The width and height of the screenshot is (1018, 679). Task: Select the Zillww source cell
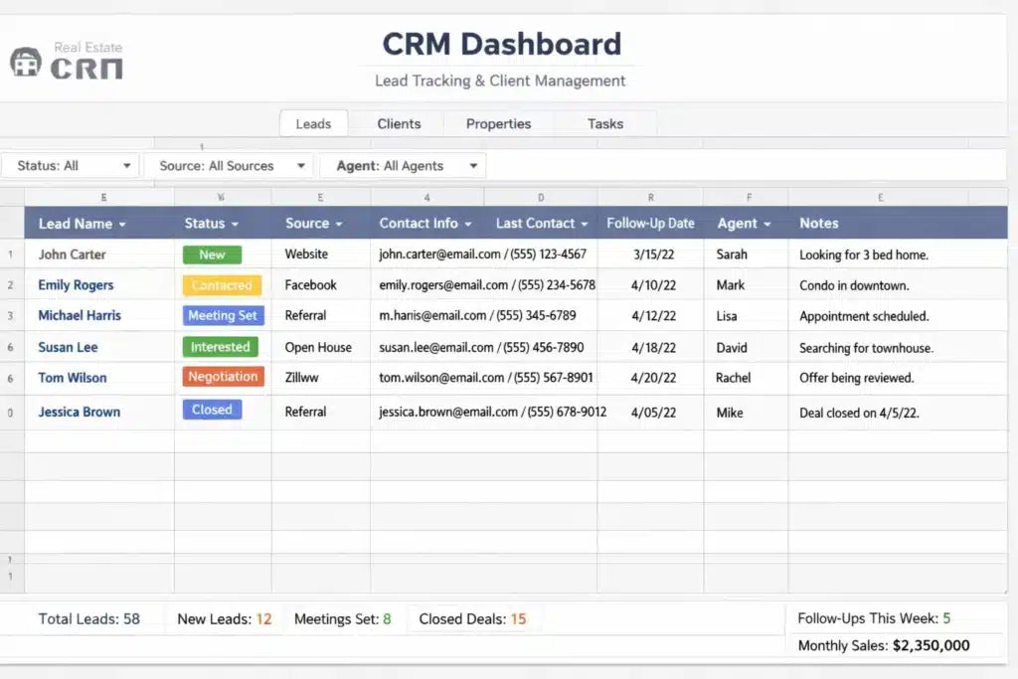[301, 378]
